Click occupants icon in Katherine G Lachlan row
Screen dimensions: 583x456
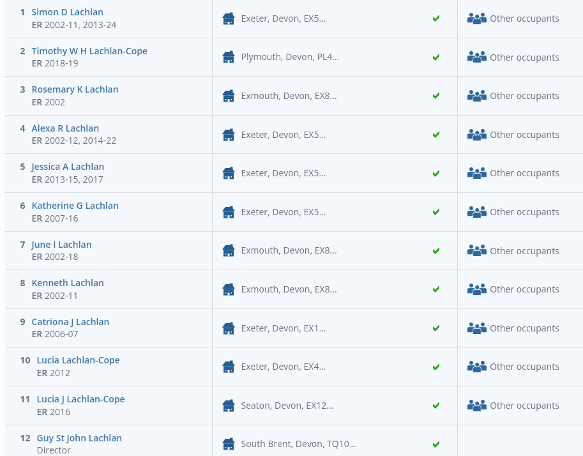[x=476, y=212]
